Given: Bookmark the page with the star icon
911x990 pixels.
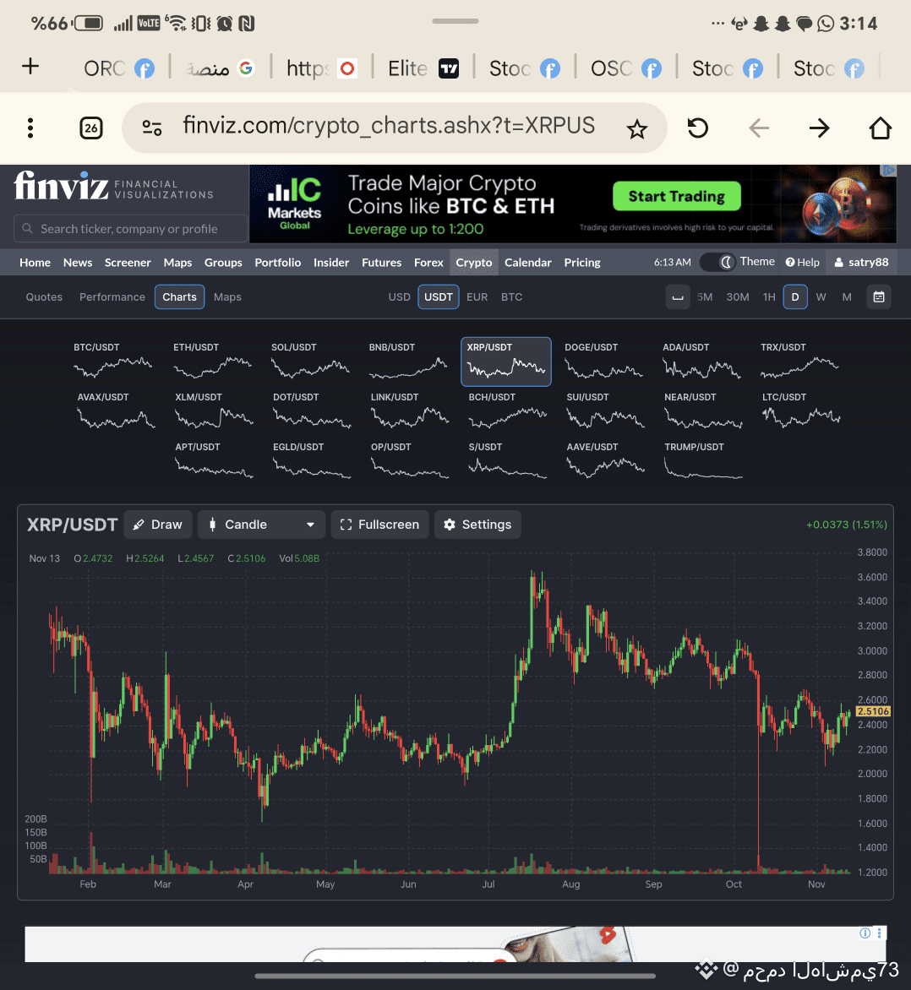Looking at the screenshot, I should point(637,128).
